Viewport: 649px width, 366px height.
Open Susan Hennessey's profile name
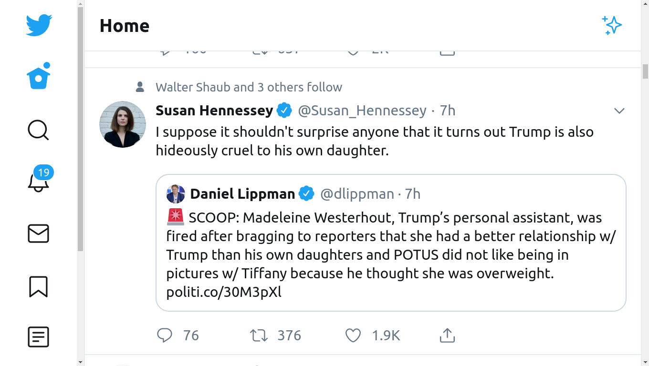click(214, 111)
